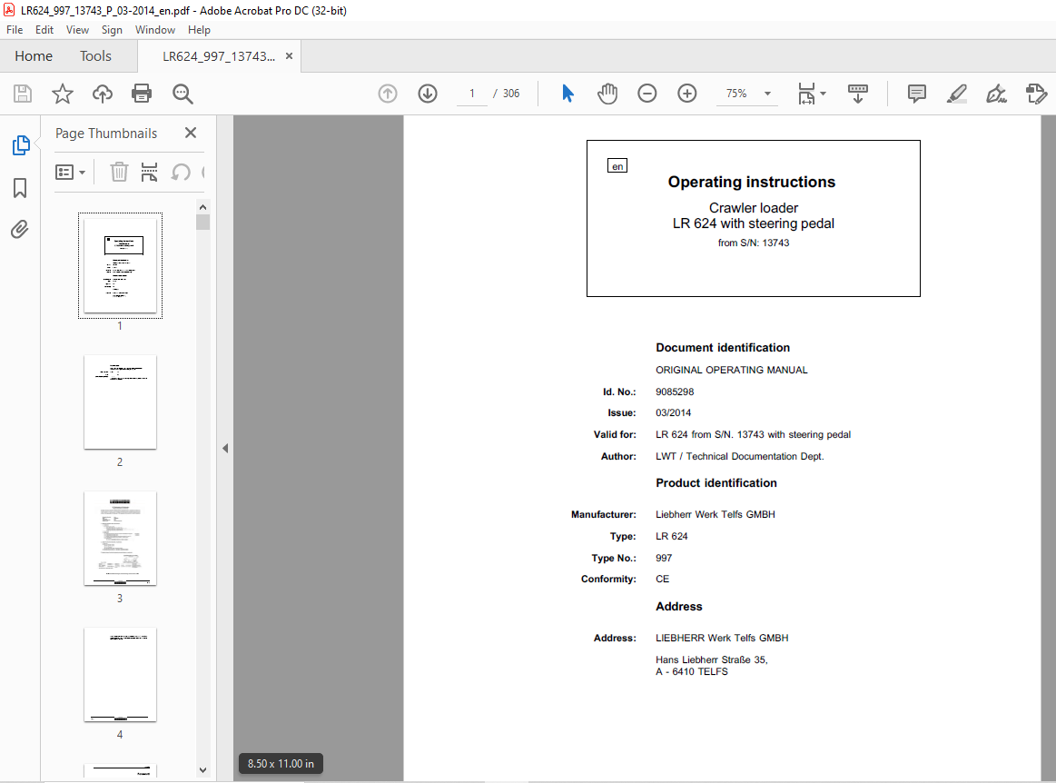Click Print Pages icon in thumbnails
1056x783 pixels.
point(149,173)
